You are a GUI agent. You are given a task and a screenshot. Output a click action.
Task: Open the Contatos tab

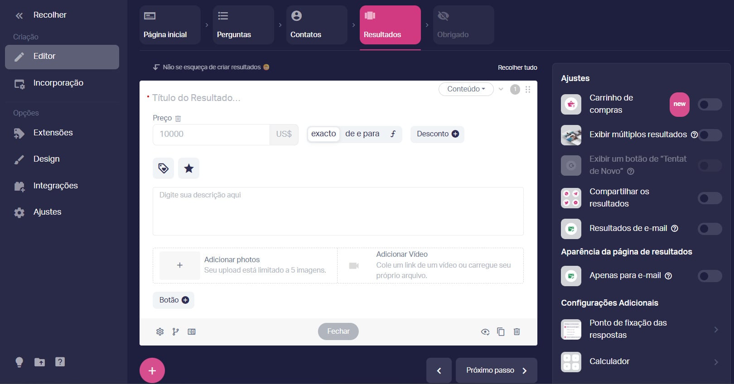[x=317, y=25]
